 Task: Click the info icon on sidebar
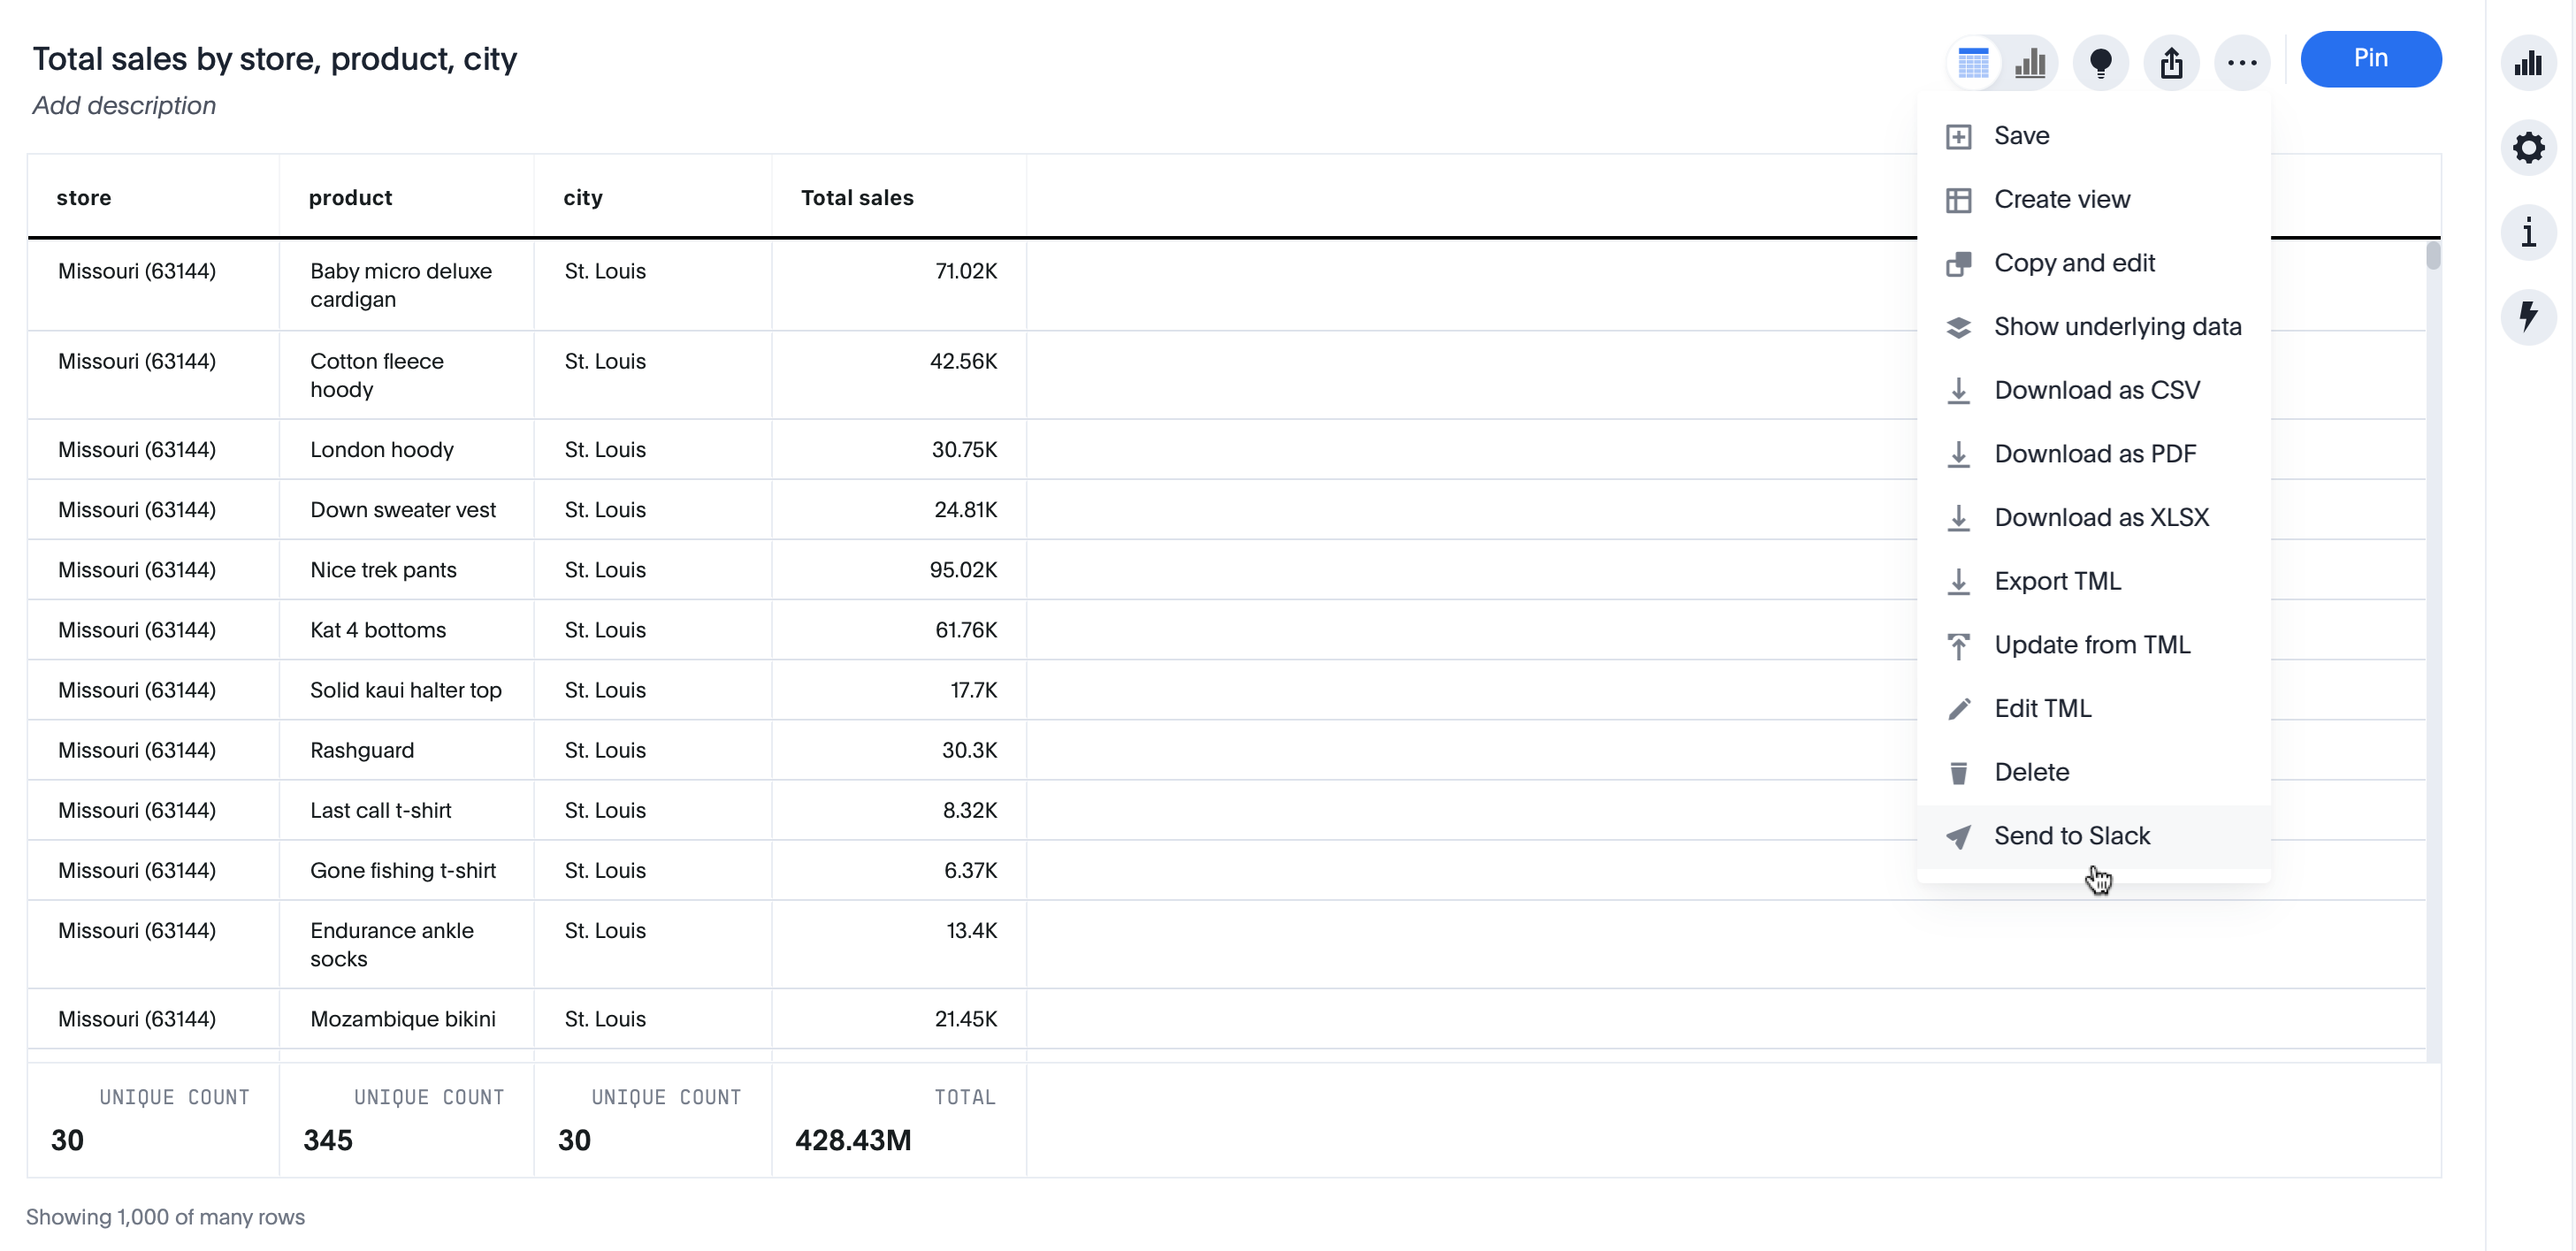pyautogui.click(x=2528, y=232)
